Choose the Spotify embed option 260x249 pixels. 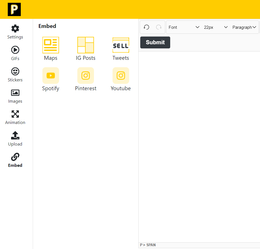pyautogui.click(x=50, y=79)
